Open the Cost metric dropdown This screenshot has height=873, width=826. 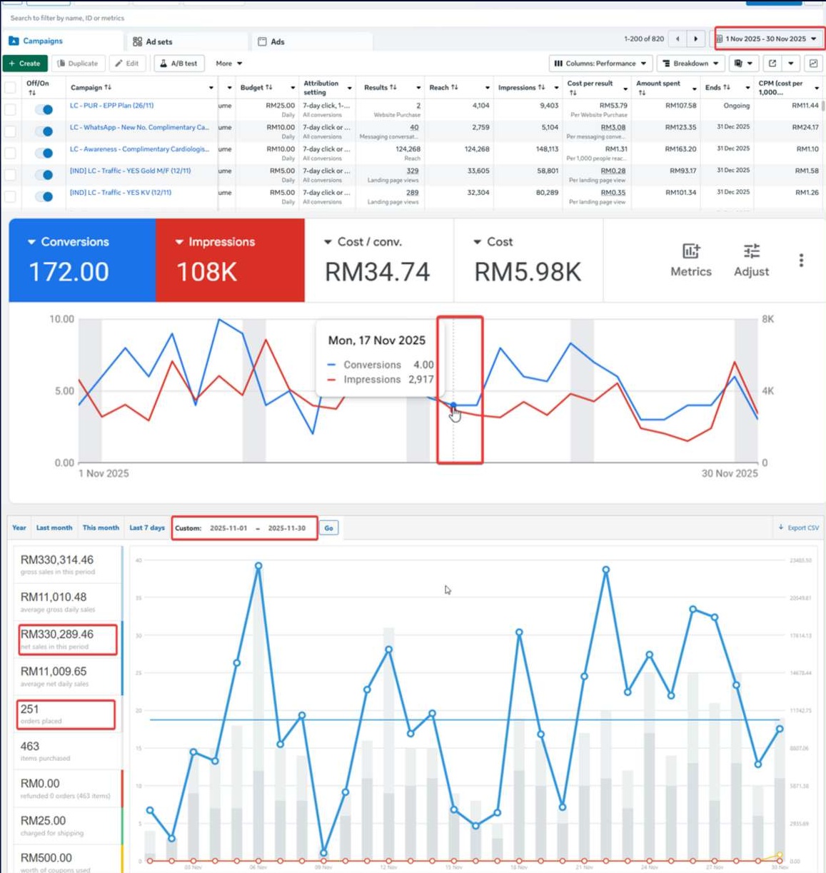[x=477, y=242]
